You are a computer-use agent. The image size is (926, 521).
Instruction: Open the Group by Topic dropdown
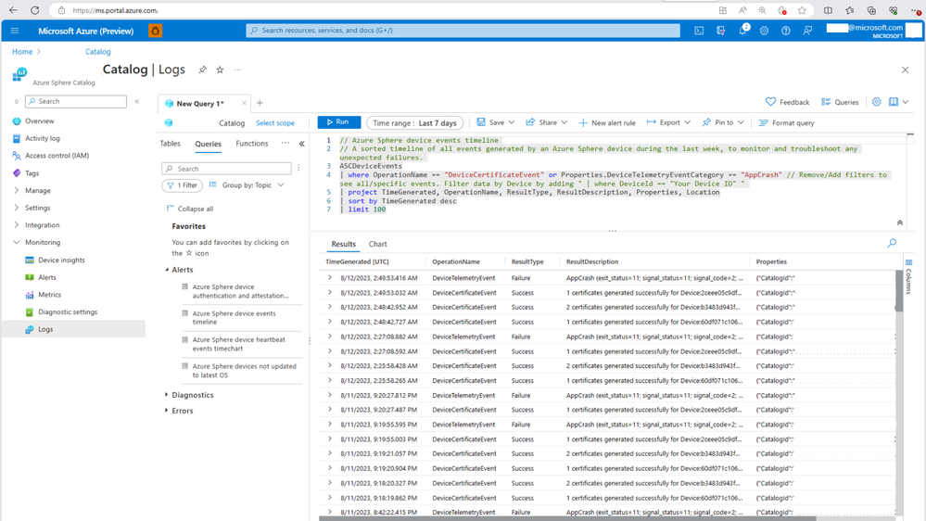[247, 185]
